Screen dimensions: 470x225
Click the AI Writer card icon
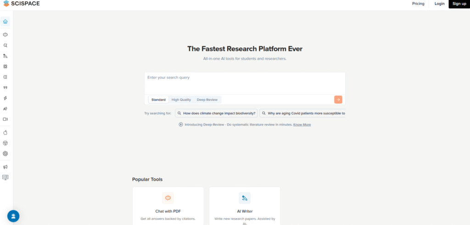[245, 198]
